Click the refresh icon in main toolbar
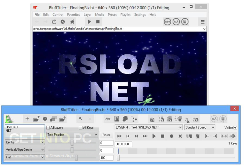 pos(54,22)
